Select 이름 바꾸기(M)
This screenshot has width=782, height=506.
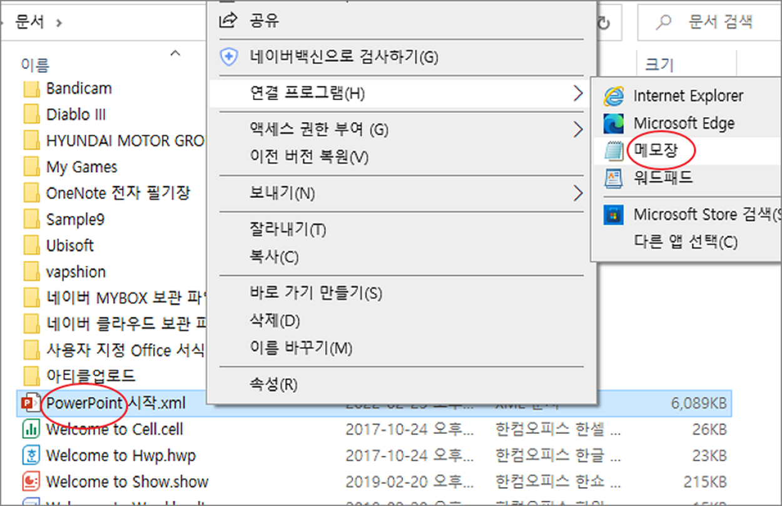click(301, 348)
